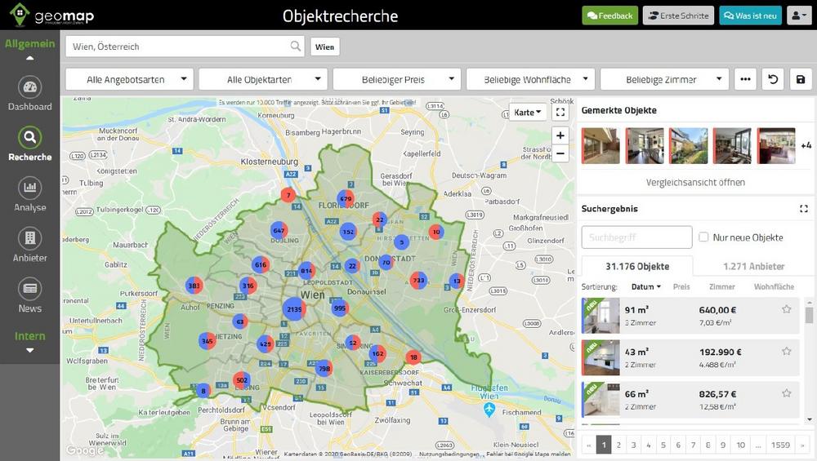The width and height of the screenshot is (817, 461).
Task: Expand the Beliebiger Preis dropdown
Action: point(396,79)
